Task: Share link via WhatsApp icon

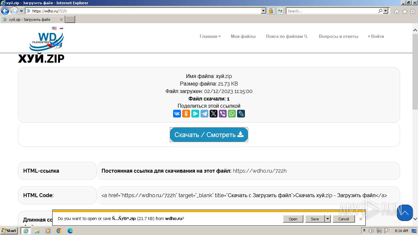Action: pyautogui.click(x=232, y=114)
